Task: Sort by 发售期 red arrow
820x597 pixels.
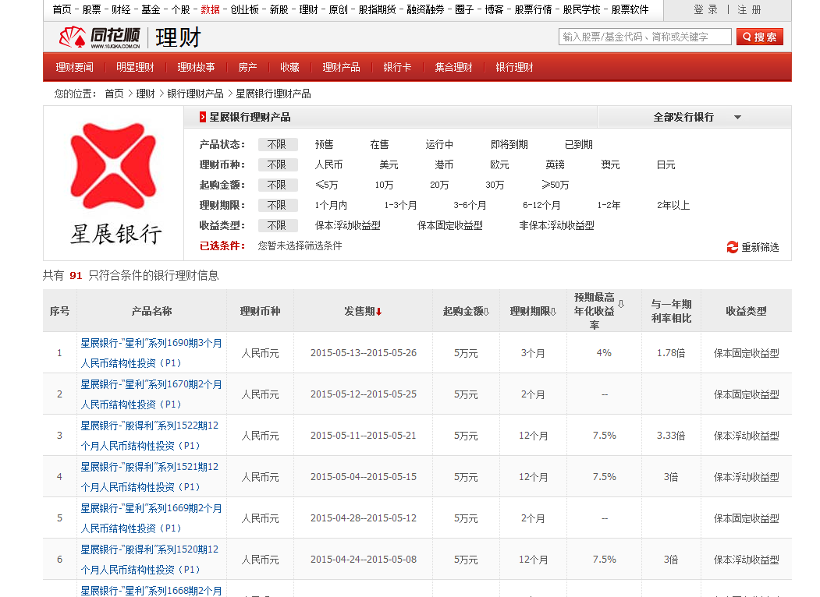Action: click(379, 312)
